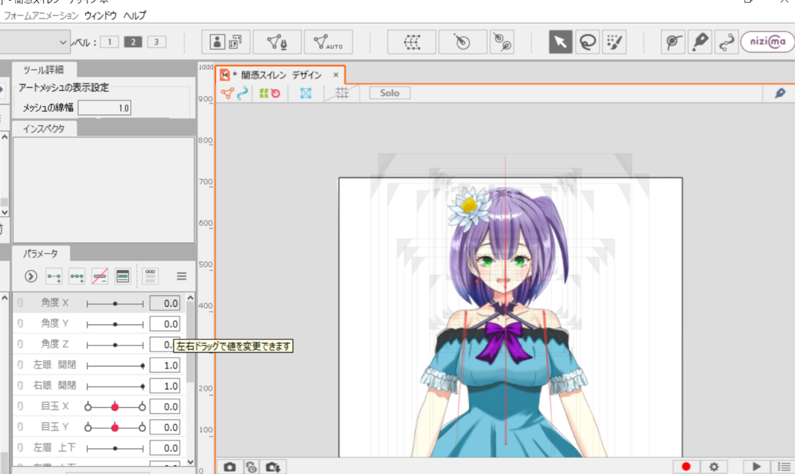Viewport: 795px width, 474px height.
Task: Select the glue tool icon
Action: [x=673, y=42]
